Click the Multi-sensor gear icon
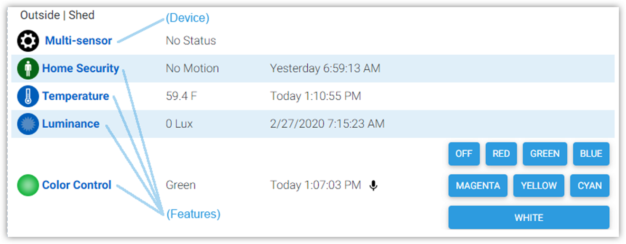The width and height of the screenshot is (626, 244). (28, 41)
